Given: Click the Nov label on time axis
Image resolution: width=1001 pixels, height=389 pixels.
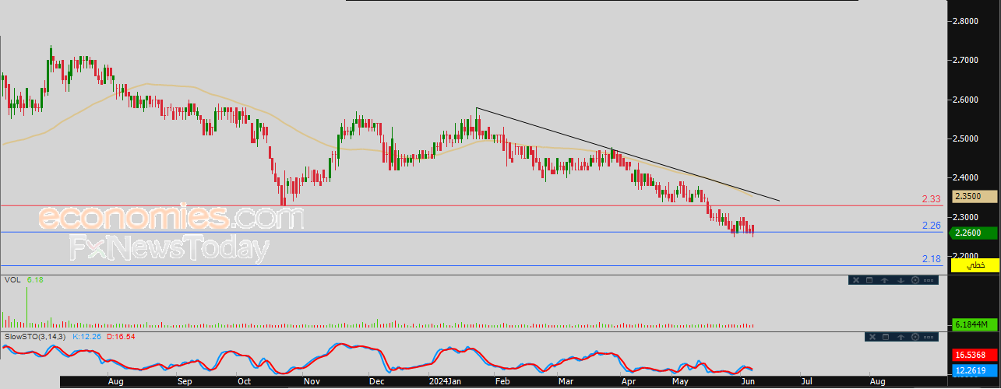Looking at the screenshot, I should tap(312, 382).
